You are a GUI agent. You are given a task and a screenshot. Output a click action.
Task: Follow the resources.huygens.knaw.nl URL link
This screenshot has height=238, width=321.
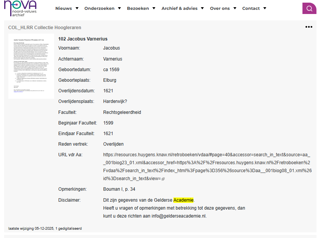pyautogui.click(x=207, y=166)
